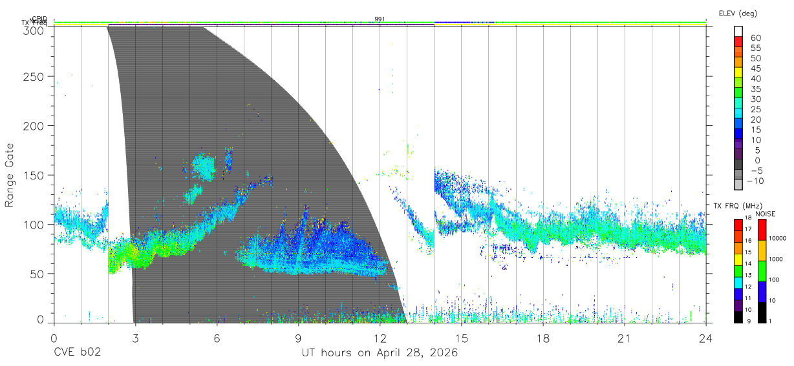Select the yellow segment of the ELEV legend
Screen dimensions: 794x366
[x=739, y=72]
